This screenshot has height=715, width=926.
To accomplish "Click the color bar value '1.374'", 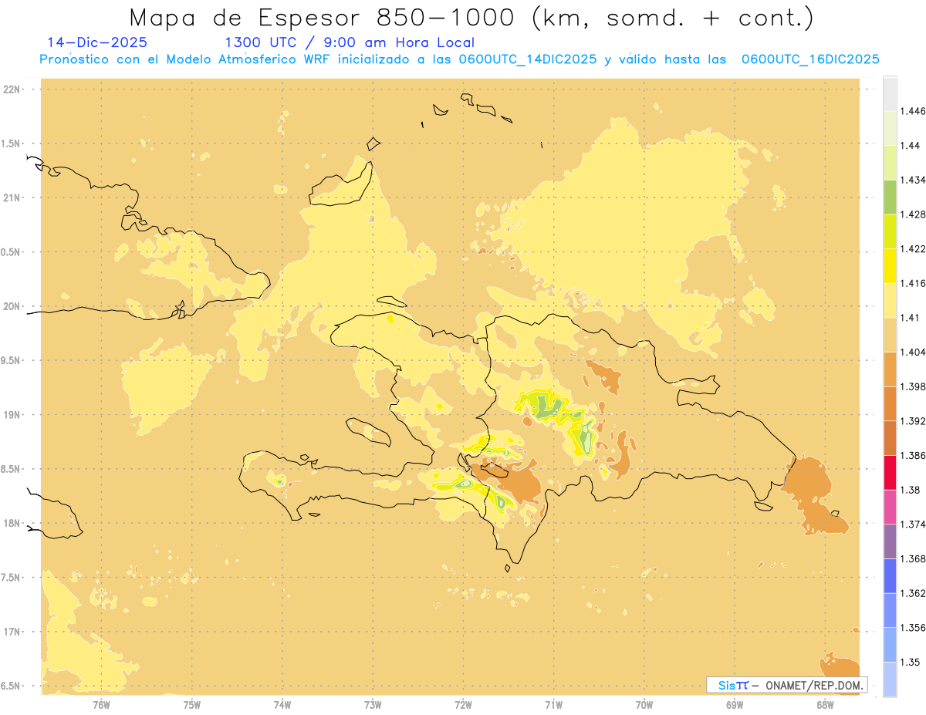I will click(x=913, y=524).
